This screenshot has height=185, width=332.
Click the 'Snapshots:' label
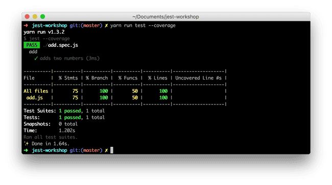(37, 124)
